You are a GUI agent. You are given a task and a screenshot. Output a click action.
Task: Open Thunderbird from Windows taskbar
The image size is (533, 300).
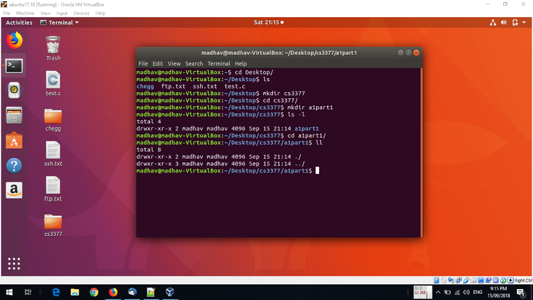point(132,292)
